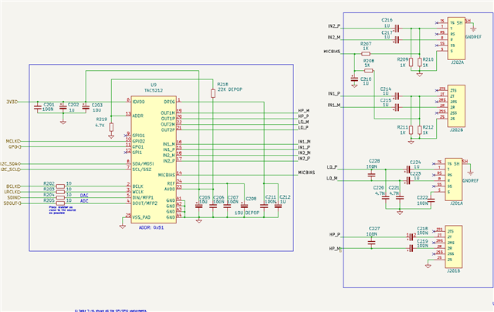Click the I2C_SCL hierarchical label
The height and width of the screenshot is (312, 494).
[10, 169]
